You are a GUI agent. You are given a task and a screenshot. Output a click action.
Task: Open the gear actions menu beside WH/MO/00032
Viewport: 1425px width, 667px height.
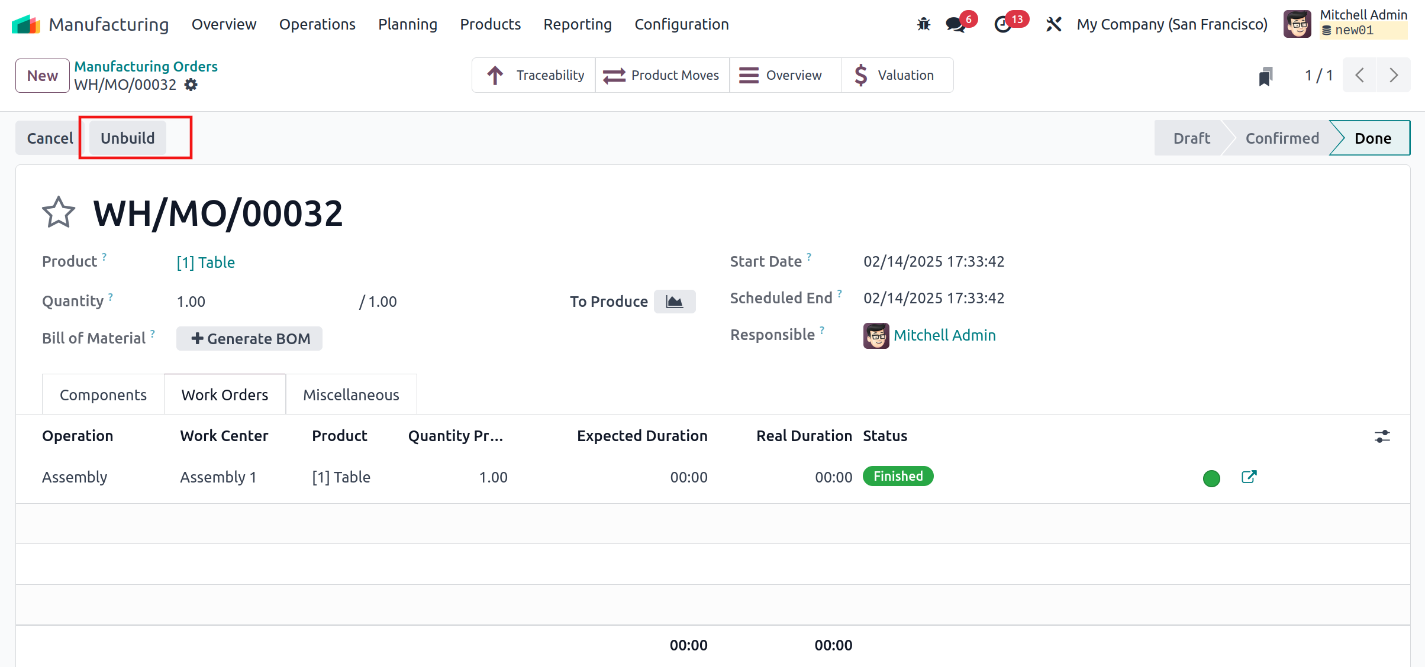tap(191, 85)
